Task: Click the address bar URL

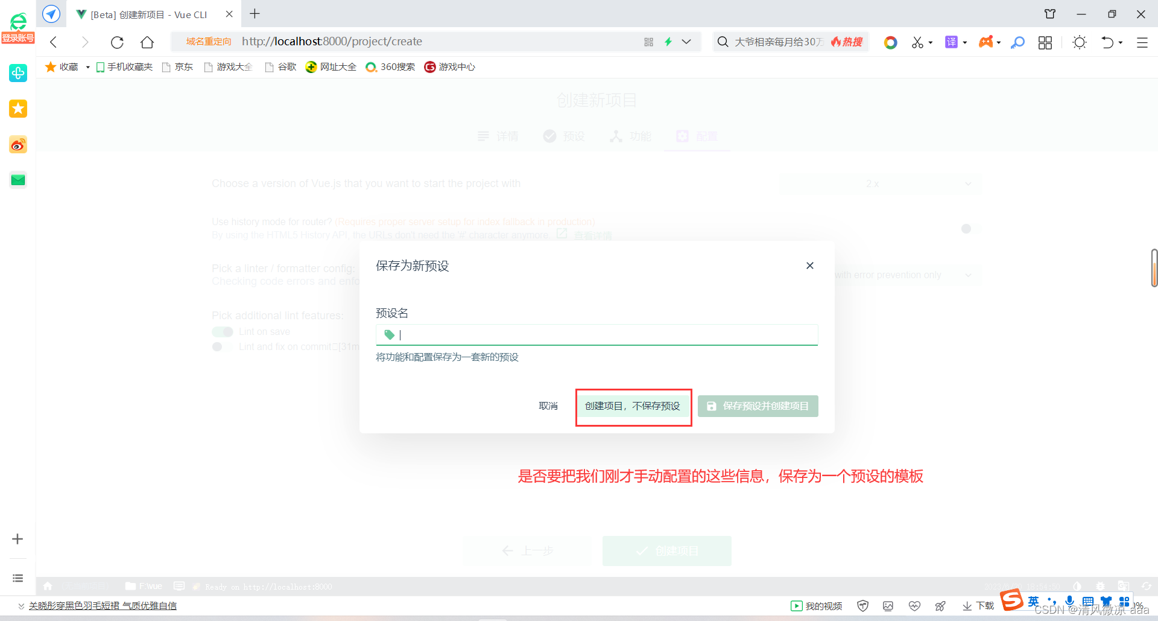Action: coord(332,42)
